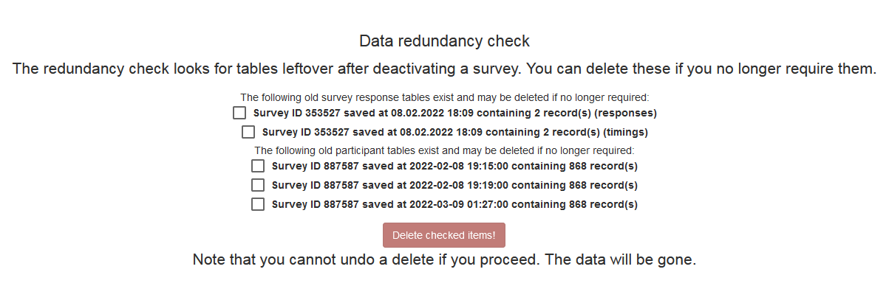Check the Survey ID 353527 timings checkbox
This screenshot has width=889, height=300.
(248, 133)
